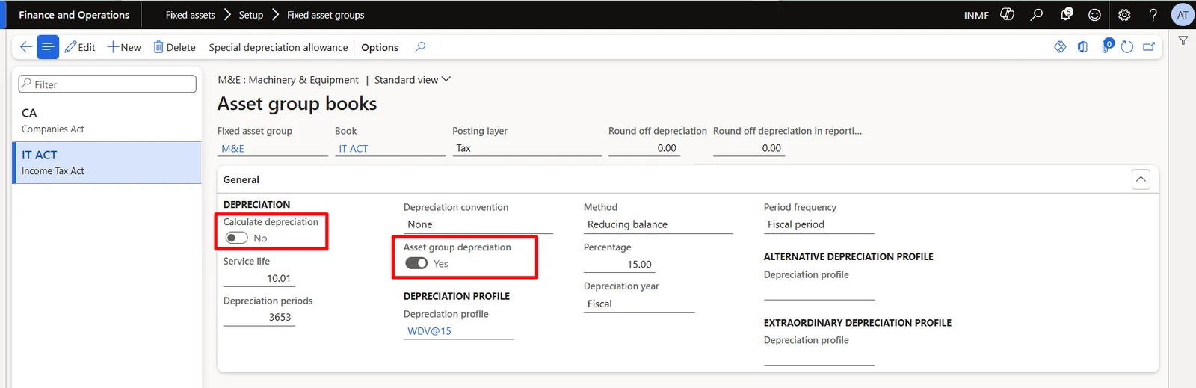Delete the selected record
The image size is (1196, 388).
[x=174, y=47]
